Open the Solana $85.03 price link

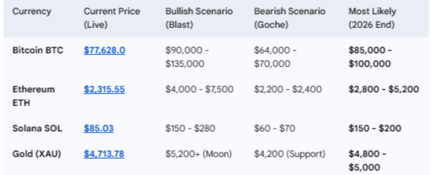(99, 129)
